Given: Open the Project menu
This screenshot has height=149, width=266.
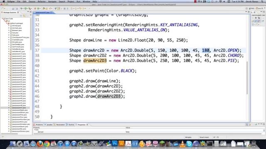Looking at the screenshot, I should coord(71,2).
